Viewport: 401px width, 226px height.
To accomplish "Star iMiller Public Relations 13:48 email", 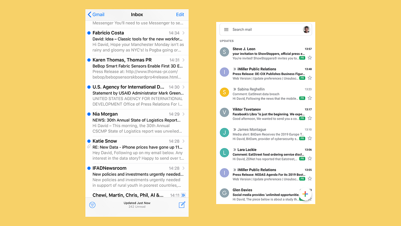I will click(x=310, y=78).
